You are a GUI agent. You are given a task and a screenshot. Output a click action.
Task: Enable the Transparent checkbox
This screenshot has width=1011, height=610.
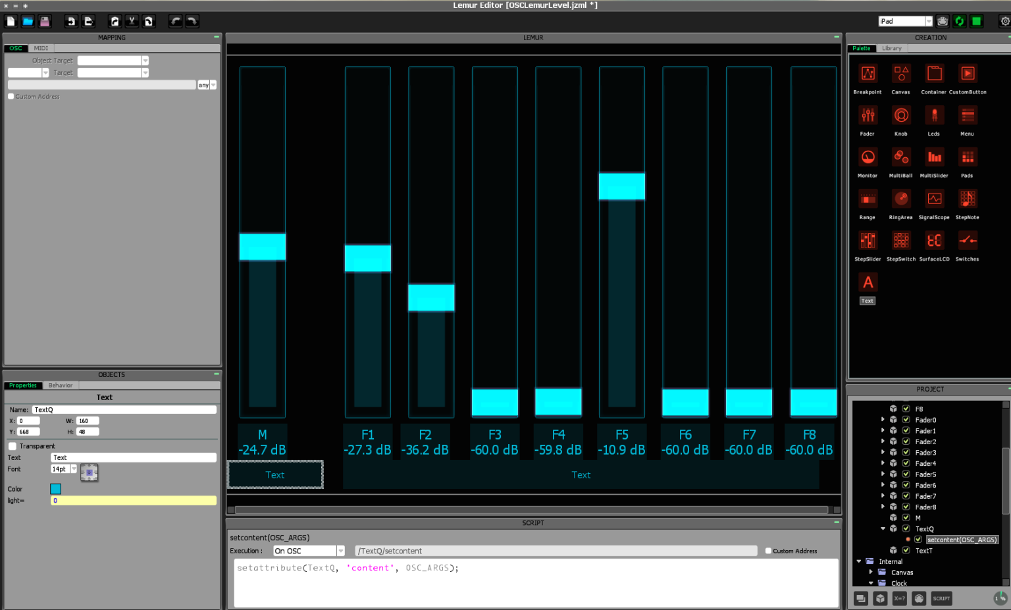pyautogui.click(x=13, y=446)
